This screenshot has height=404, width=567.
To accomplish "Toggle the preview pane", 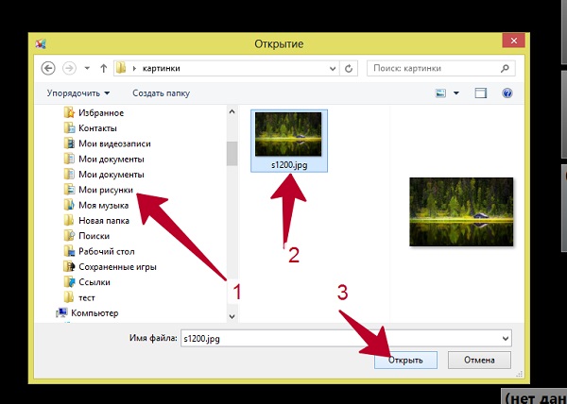I will 481,93.
